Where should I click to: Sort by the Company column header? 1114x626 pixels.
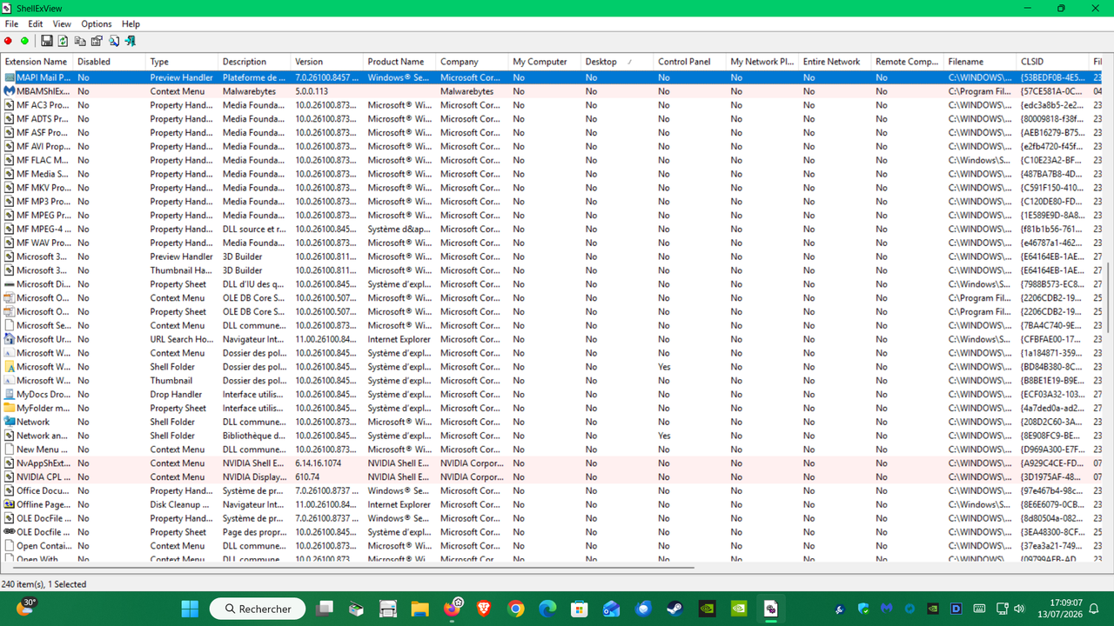[473, 62]
